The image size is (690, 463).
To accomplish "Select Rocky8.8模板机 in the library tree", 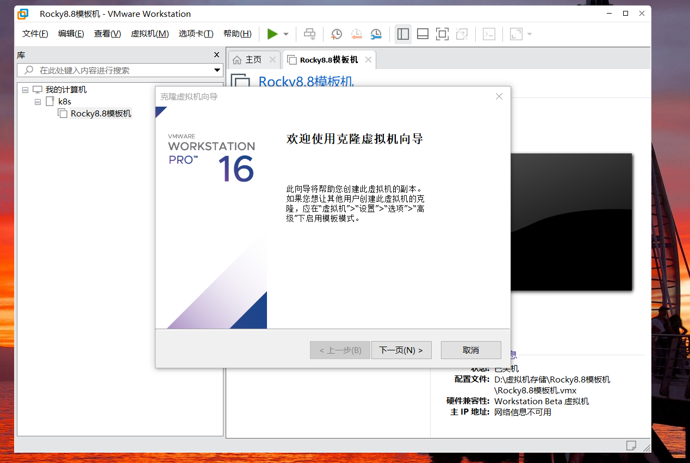I will [101, 114].
